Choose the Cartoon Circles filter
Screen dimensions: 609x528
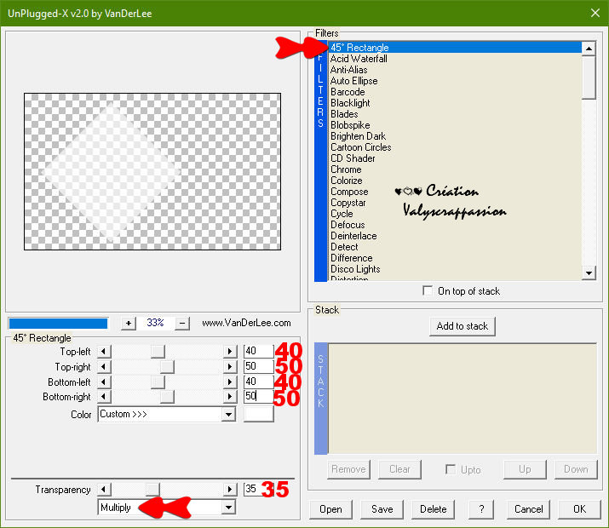pos(360,147)
